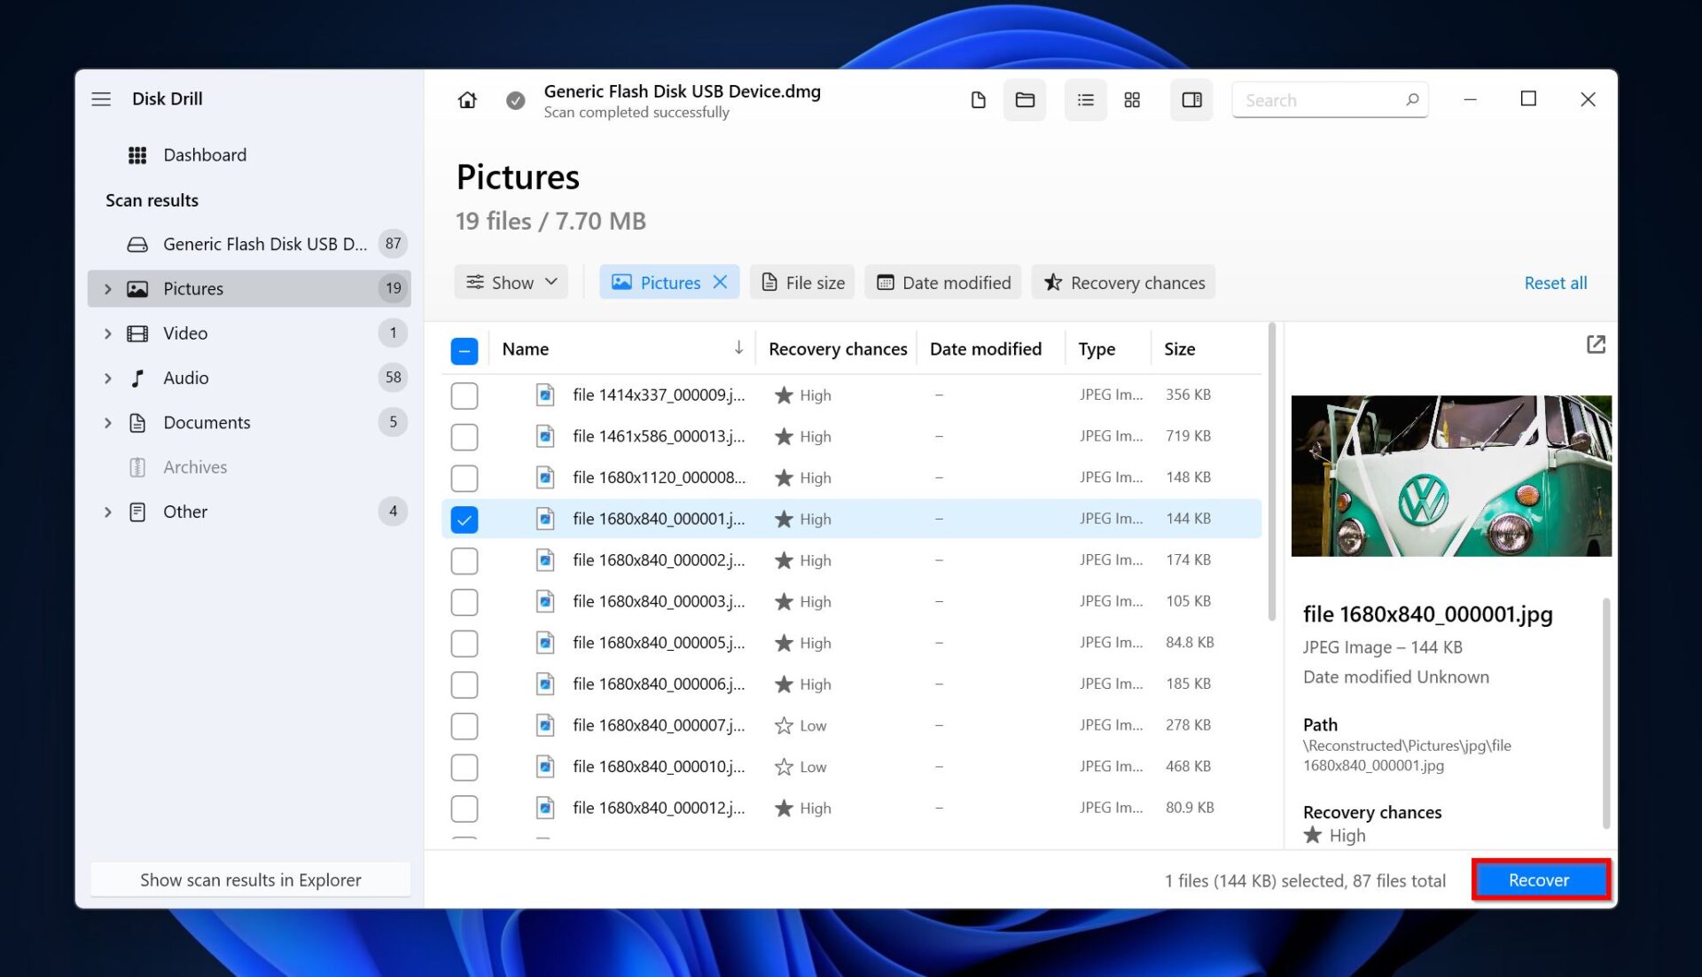The width and height of the screenshot is (1702, 977).
Task: Check the box for file 1680x840_000002.jpg
Action: (464, 559)
